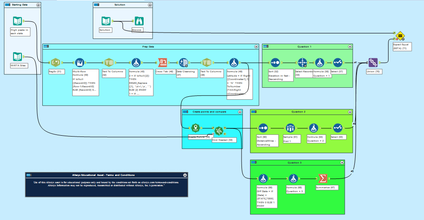Collapse the Starting Data container
The height and width of the screenshot is (220, 424).
[38, 5]
